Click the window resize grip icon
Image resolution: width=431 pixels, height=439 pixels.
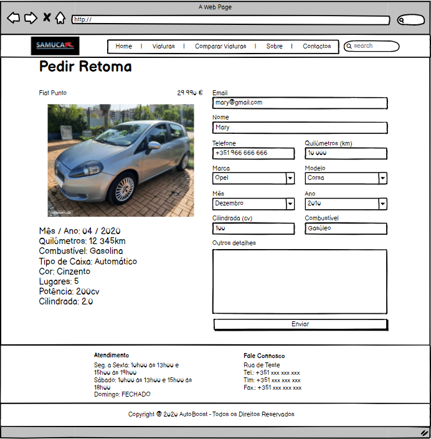(x=424, y=432)
